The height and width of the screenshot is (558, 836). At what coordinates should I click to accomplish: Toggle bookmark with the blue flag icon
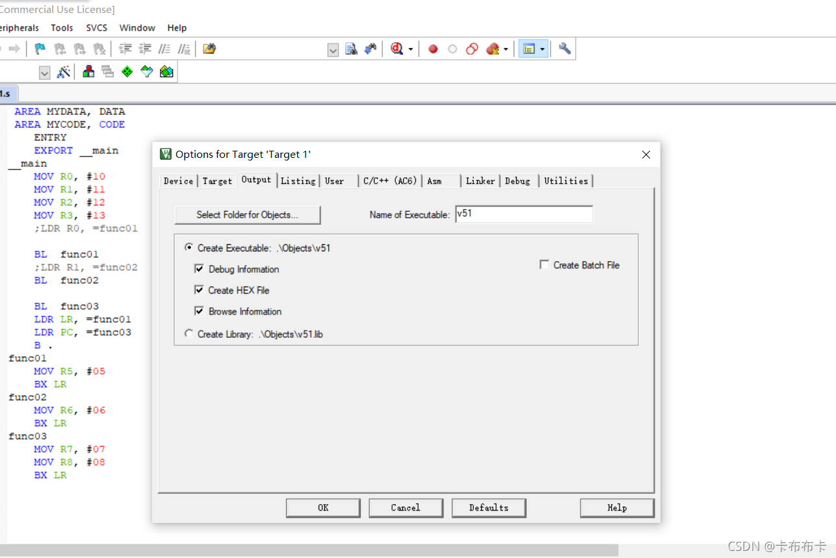[x=40, y=49]
